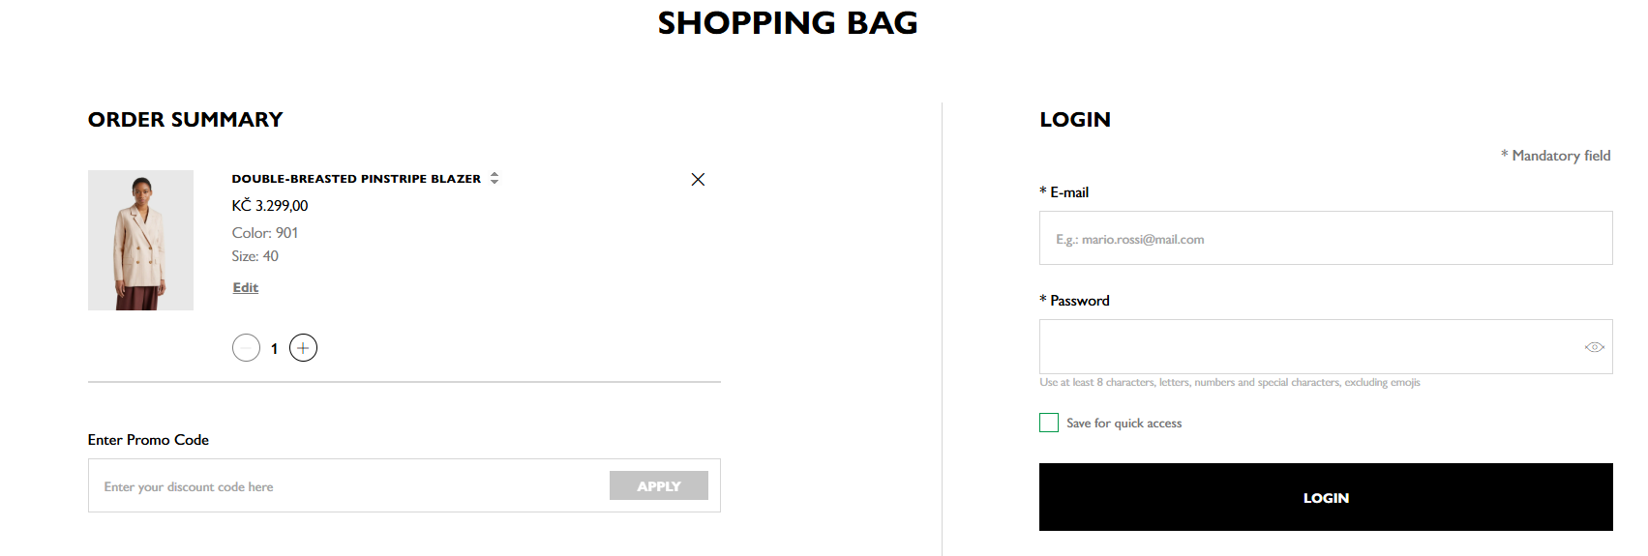Decrease quantity with the minus icon
The width and height of the screenshot is (1648, 556).
tap(246, 348)
